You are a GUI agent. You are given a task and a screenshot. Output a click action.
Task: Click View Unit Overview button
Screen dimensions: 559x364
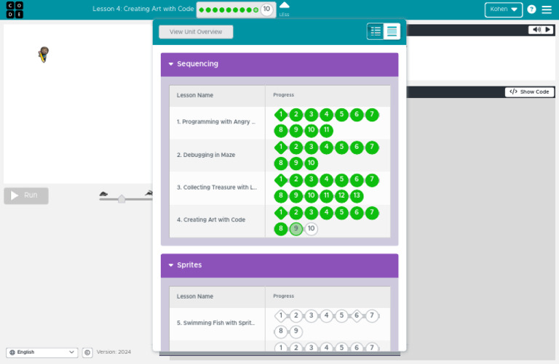[196, 32]
